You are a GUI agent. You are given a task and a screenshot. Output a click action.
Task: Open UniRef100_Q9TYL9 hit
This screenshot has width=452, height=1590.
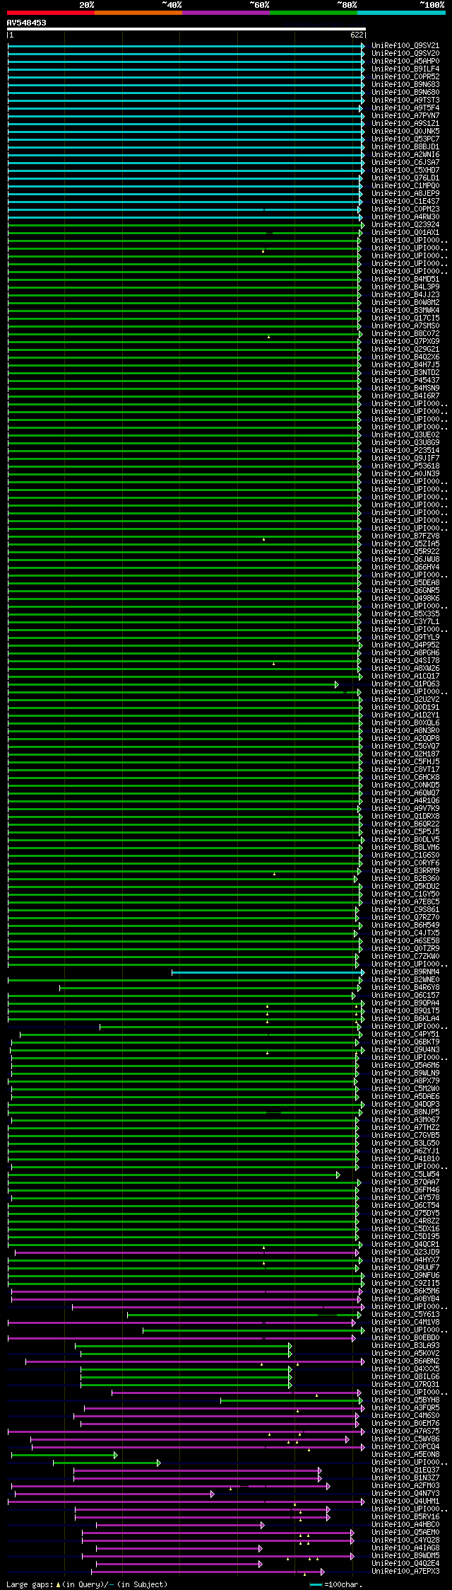[405, 638]
